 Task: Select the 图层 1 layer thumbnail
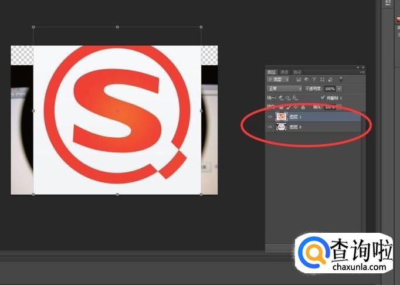(x=281, y=117)
